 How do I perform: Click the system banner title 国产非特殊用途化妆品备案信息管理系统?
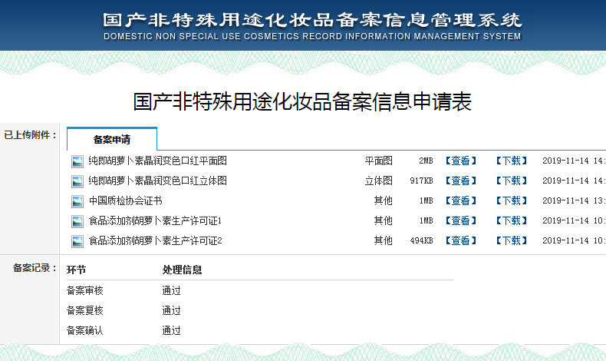(x=312, y=20)
